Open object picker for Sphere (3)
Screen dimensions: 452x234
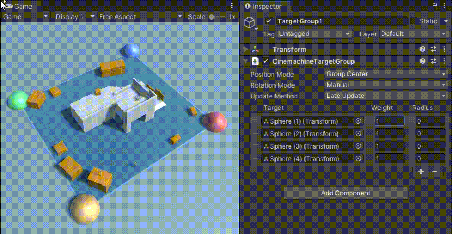pos(358,146)
